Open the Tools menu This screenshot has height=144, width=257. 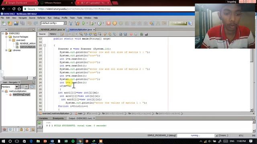pyautogui.click(x=80, y=18)
